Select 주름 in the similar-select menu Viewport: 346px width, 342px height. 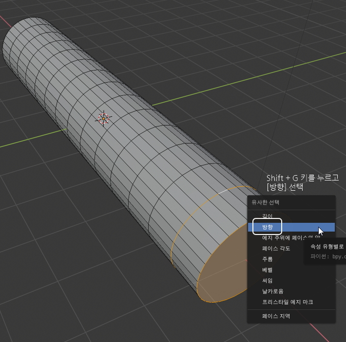point(291,259)
